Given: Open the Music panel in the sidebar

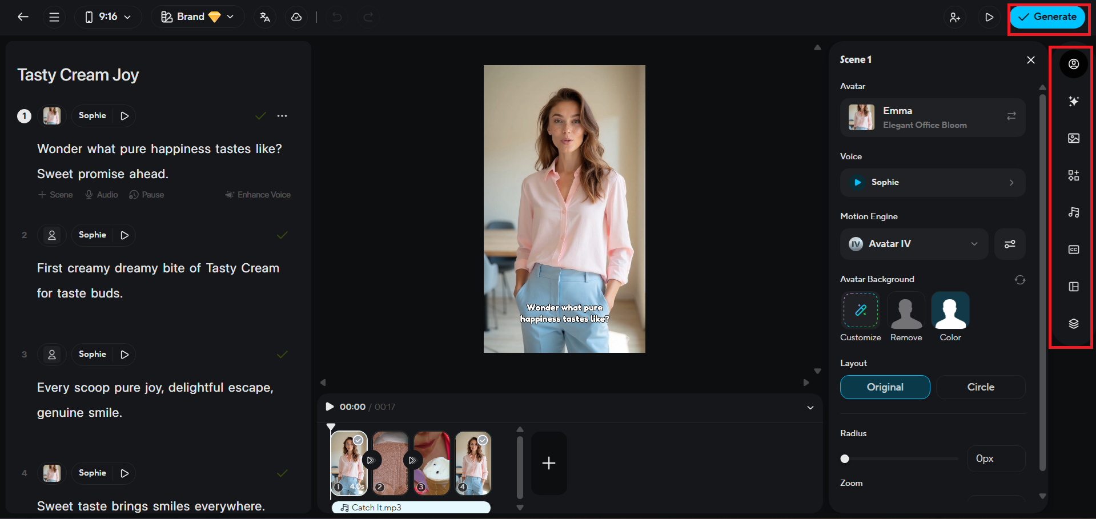Looking at the screenshot, I should click(x=1074, y=212).
